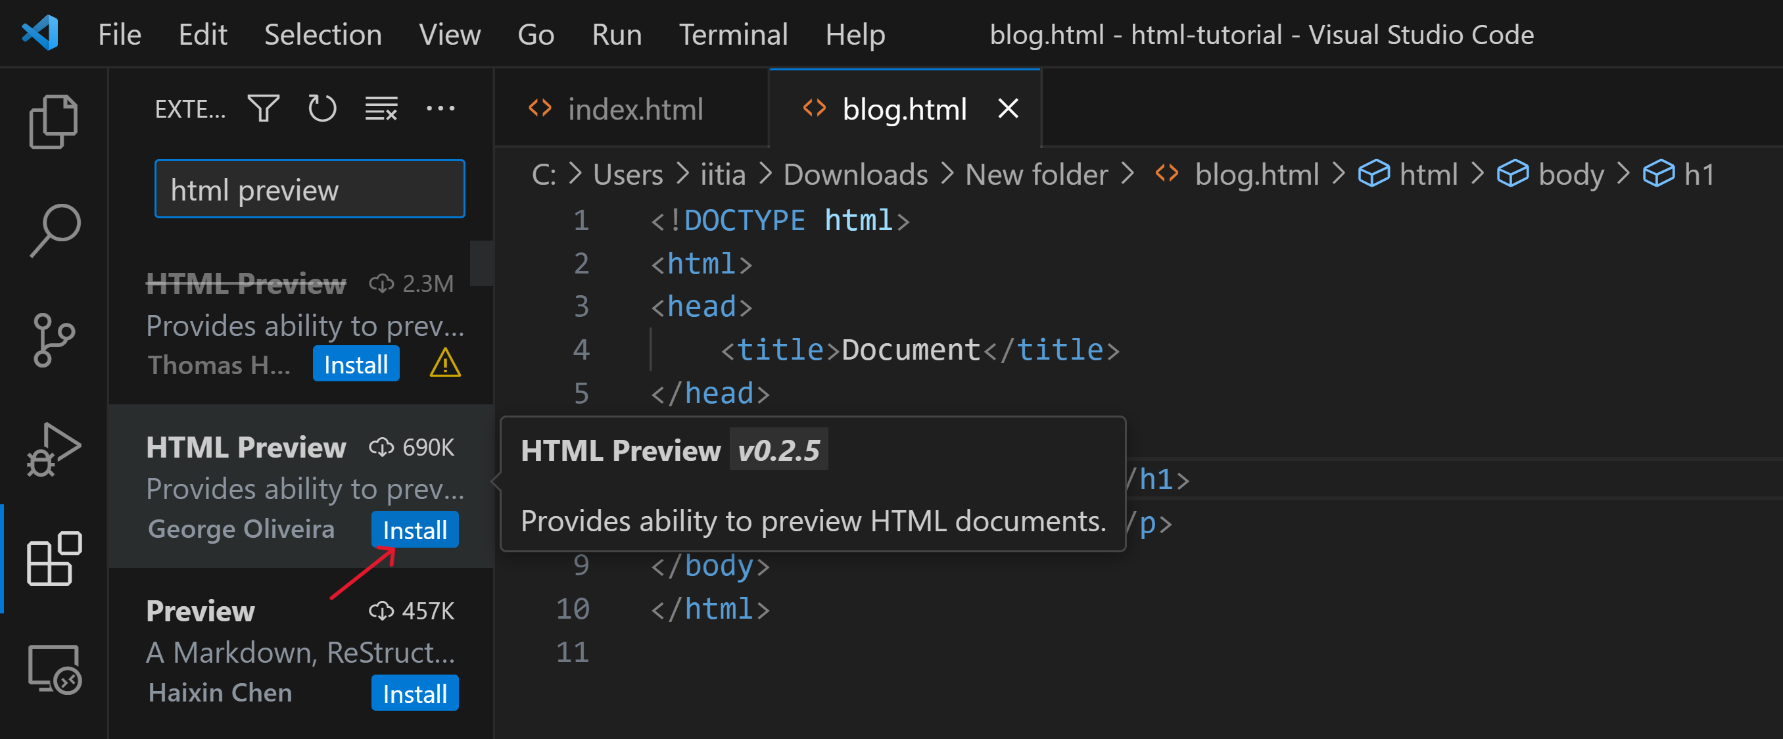This screenshot has width=1783, height=739.
Task: Open the Remote Explorer view
Action: pos(54,669)
